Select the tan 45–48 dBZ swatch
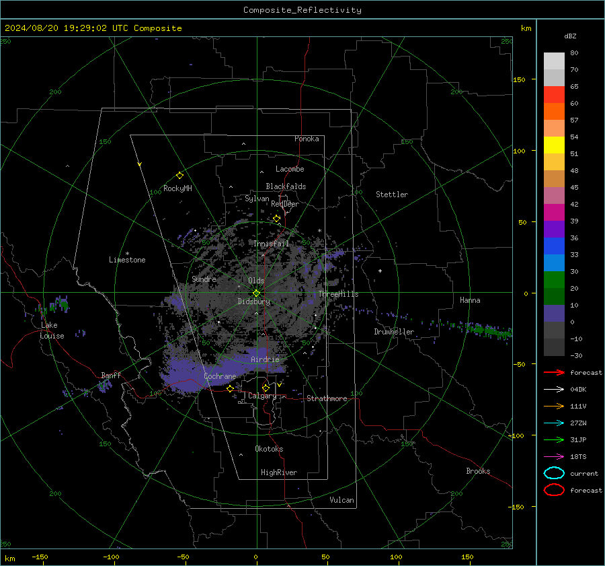This screenshot has height=566, width=605. tap(554, 179)
